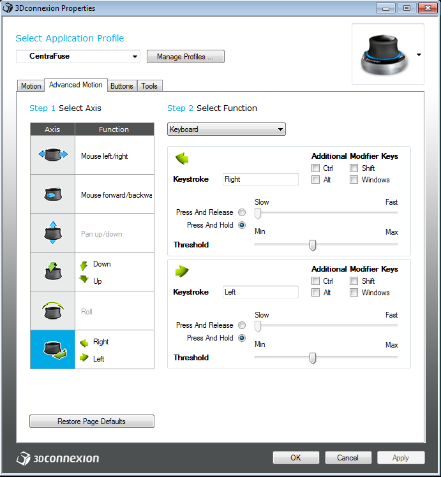Open the CentraFuse application profile dropdown
This screenshot has width=441, height=477.
(78, 56)
